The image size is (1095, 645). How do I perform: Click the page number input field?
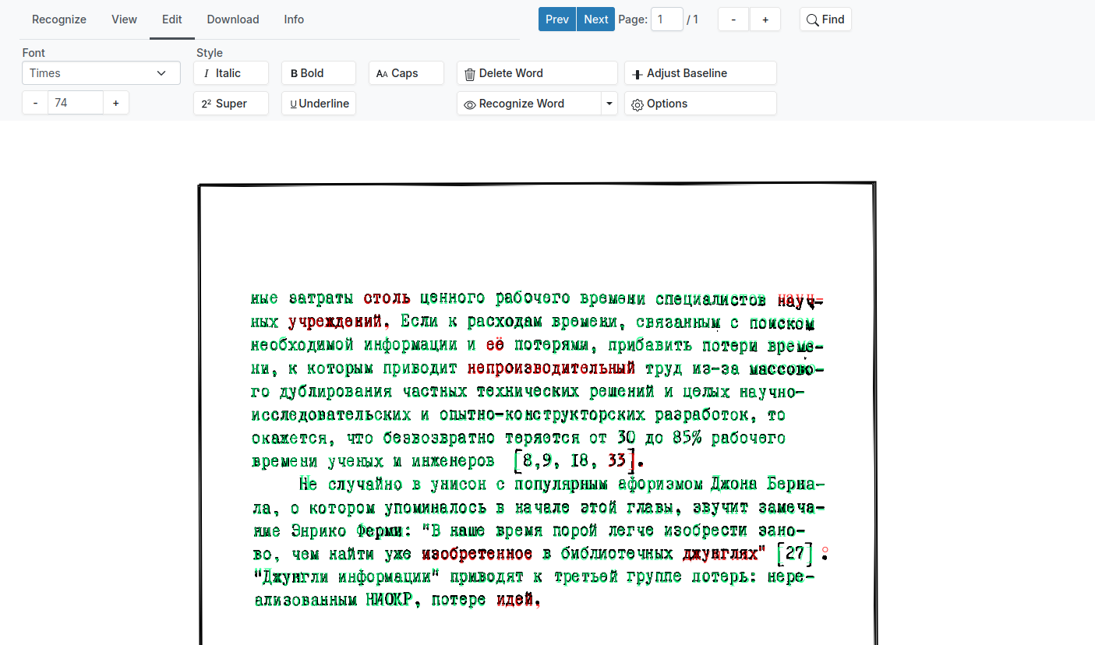pyautogui.click(x=666, y=19)
